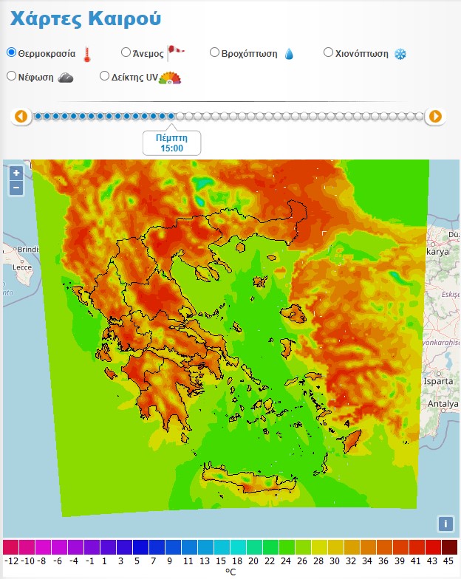Go to next time step with right arrow

436,116
